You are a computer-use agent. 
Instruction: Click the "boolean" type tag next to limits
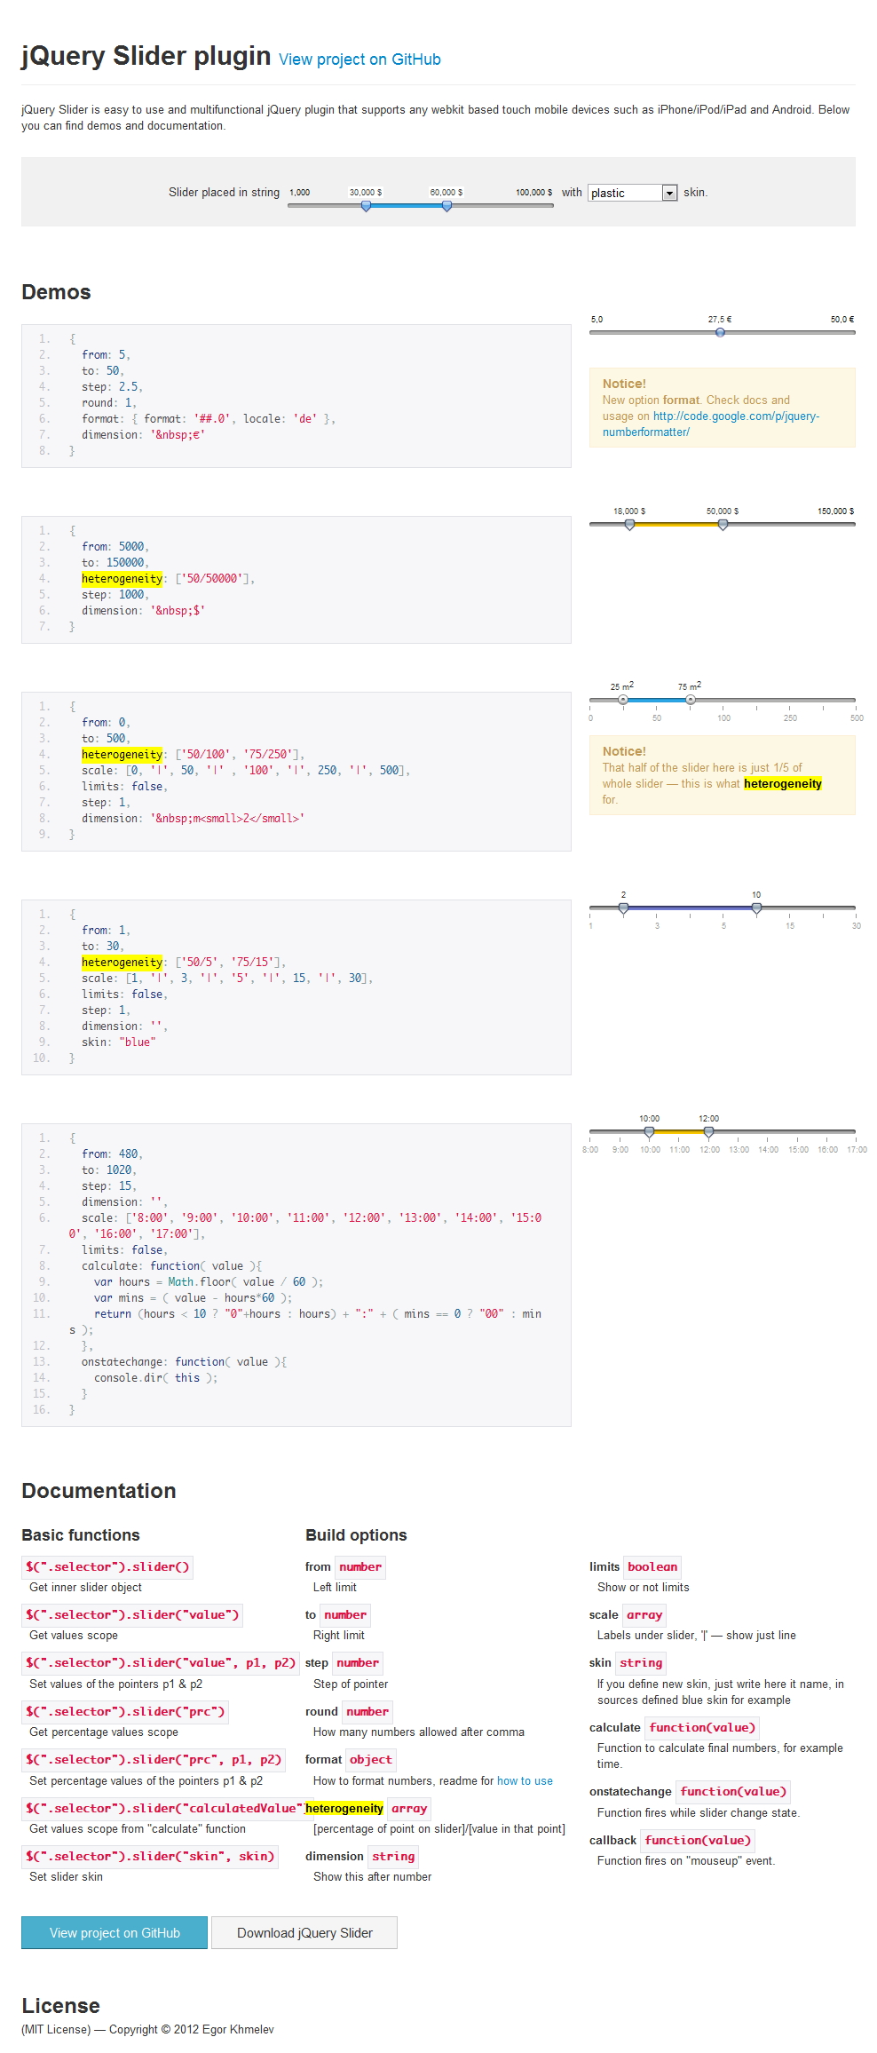tap(652, 1567)
